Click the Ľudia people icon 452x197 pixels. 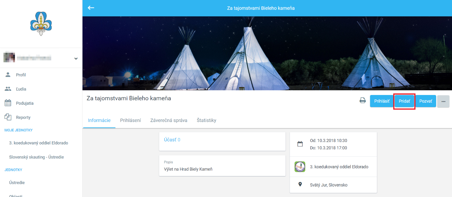(x=8, y=89)
